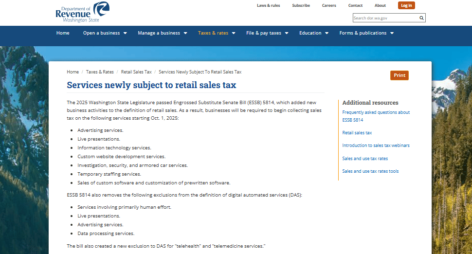This screenshot has height=254, width=472.
Task: Open Introduction to sales tax webinars link
Action: pos(376,145)
